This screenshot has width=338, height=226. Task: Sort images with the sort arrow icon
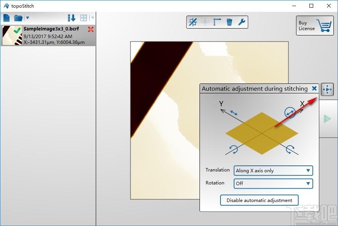[x=72, y=18]
